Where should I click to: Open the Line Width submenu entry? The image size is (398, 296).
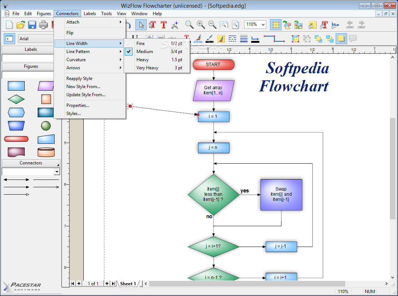pos(90,43)
